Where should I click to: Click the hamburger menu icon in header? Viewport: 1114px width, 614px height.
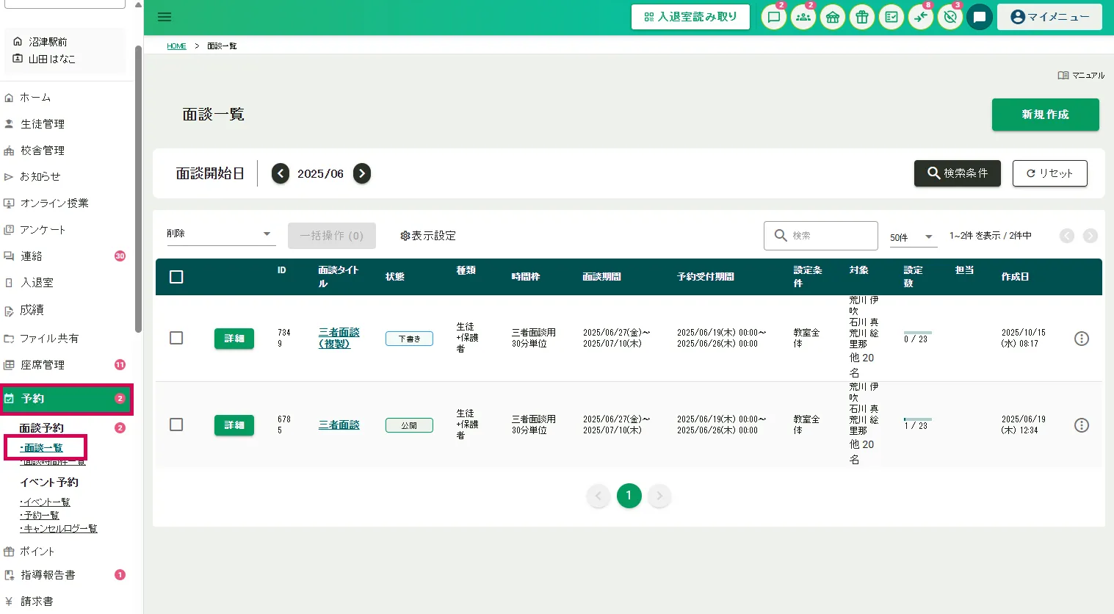coord(164,17)
